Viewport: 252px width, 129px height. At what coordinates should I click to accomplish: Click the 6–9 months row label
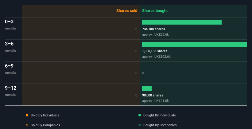tap(11, 69)
